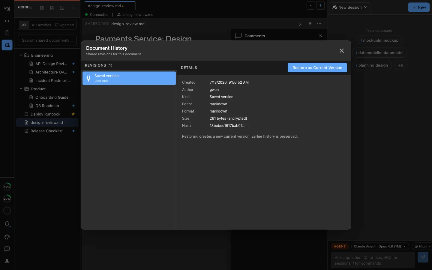Click the star on Deploy Runbook
This screenshot has height=270, width=432.
73,114
